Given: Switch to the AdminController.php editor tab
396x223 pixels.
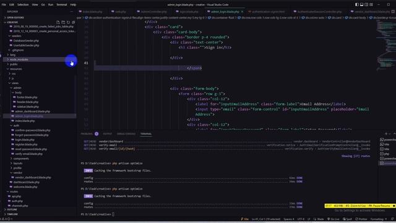Looking at the screenshot, I should click(x=152, y=12).
